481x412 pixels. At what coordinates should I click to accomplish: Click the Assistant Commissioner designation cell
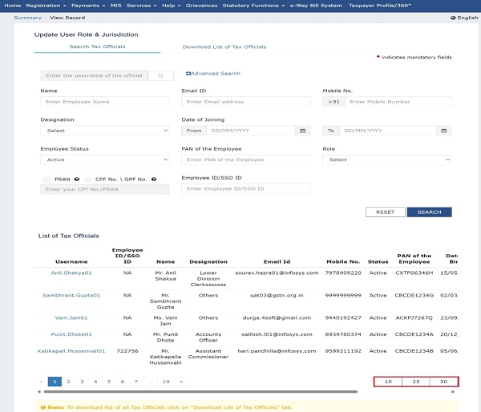click(x=208, y=354)
